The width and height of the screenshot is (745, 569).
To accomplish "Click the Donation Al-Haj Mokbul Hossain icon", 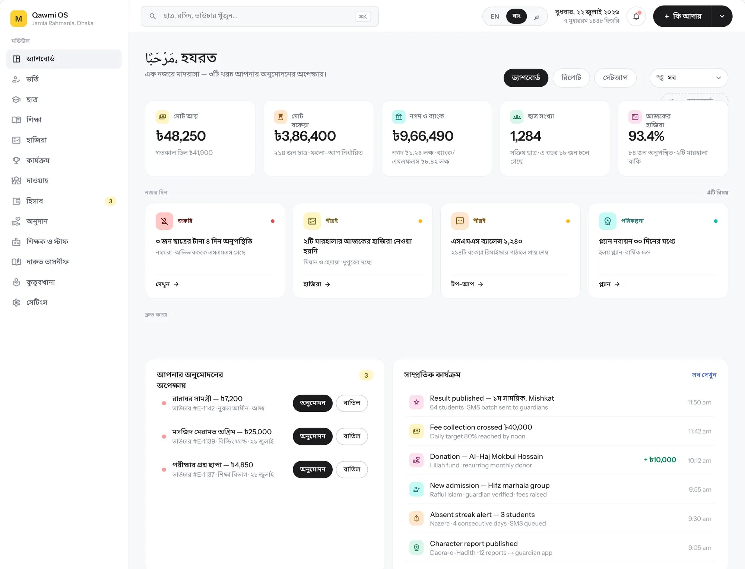I will click(416, 460).
